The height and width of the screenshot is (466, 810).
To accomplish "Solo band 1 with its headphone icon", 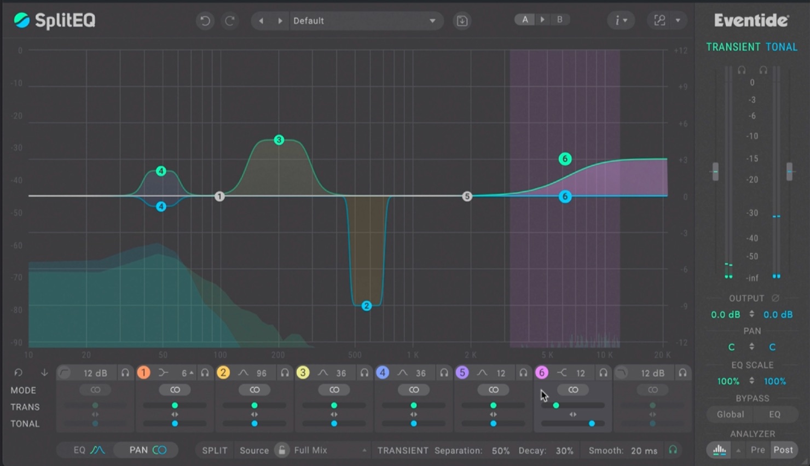I will (205, 373).
